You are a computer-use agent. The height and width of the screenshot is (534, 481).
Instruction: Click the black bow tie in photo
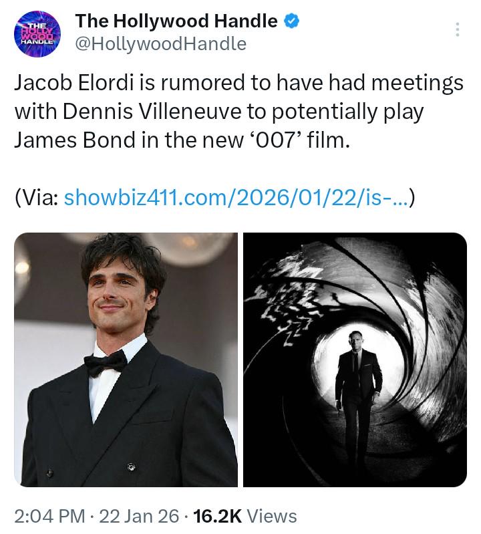(106, 364)
